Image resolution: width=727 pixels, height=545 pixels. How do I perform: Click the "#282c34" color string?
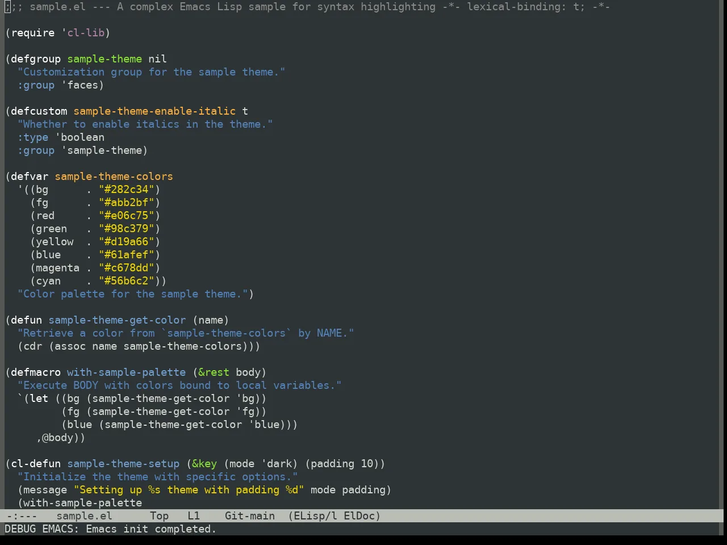coord(127,190)
